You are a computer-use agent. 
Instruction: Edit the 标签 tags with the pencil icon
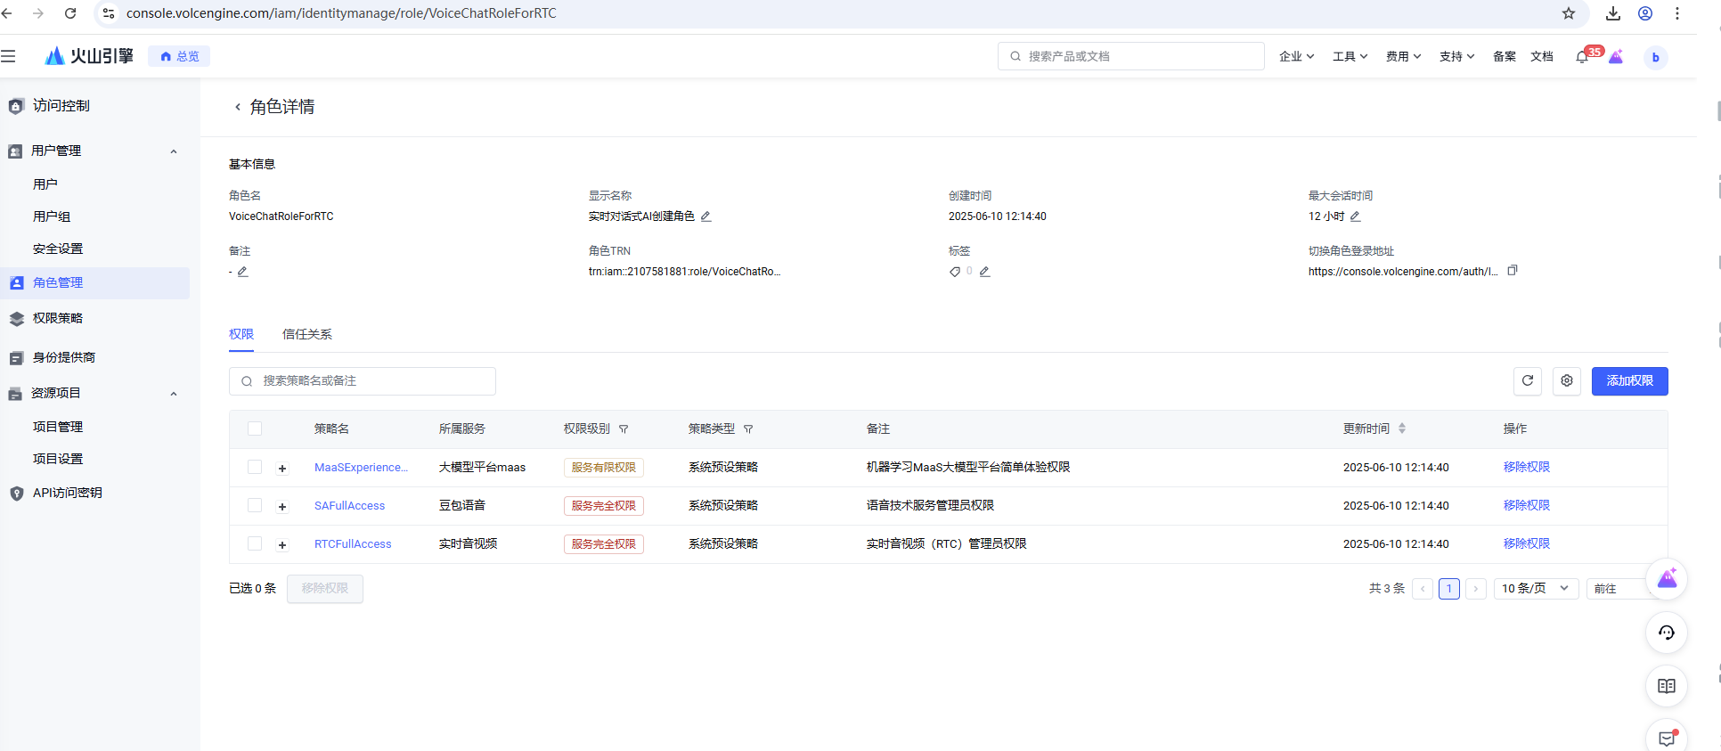[984, 272]
